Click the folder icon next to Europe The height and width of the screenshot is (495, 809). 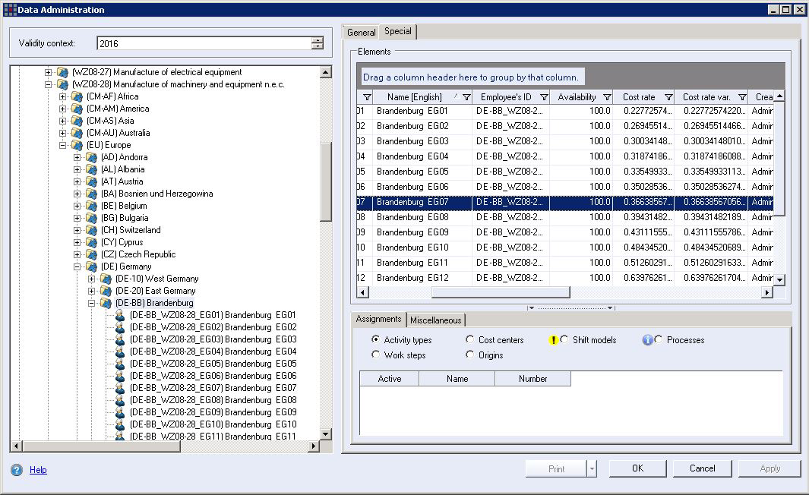(x=77, y=145)
